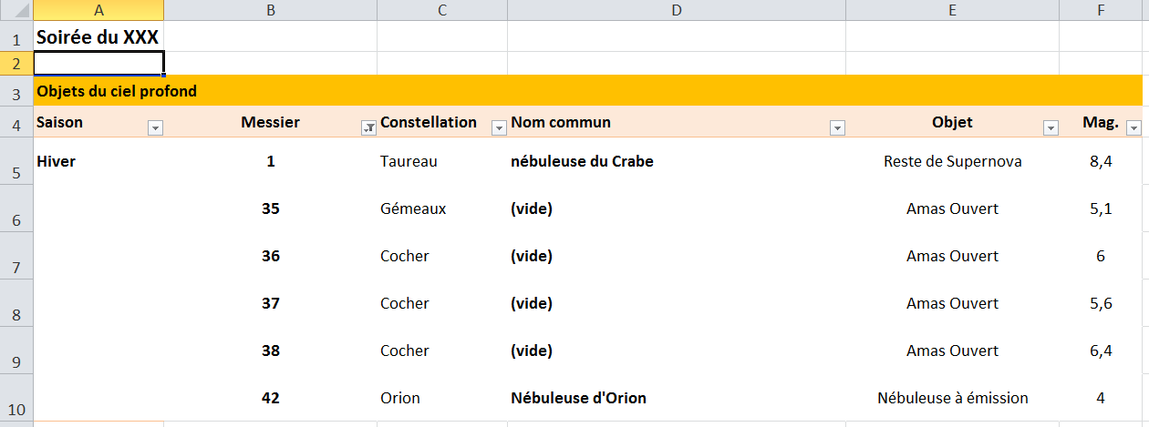Viewport: 1149px width, 427px height.
Task: Open the Objet column filter dropdown
Action: point(1051,128)
